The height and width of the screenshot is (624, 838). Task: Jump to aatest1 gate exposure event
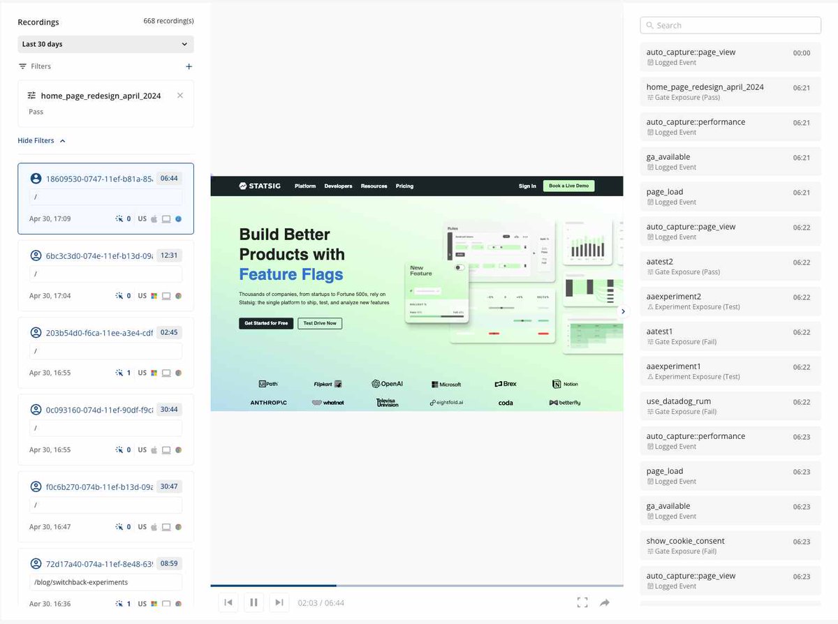click(730, 336)
